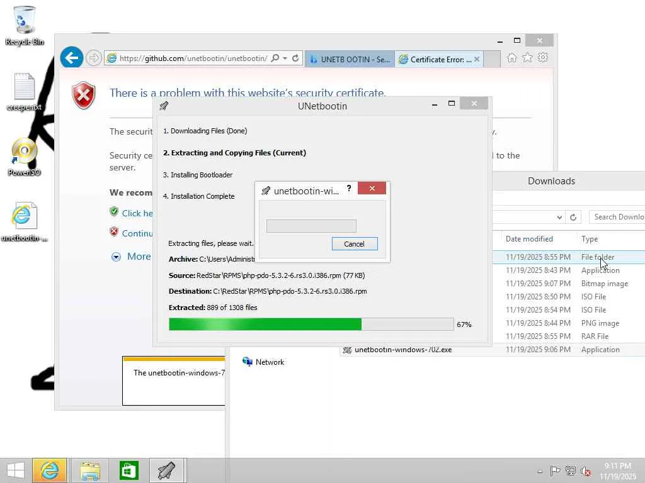
Task: Select the PNG image row in Downloads
Action: pyautogui.click(x=569, y=323)
